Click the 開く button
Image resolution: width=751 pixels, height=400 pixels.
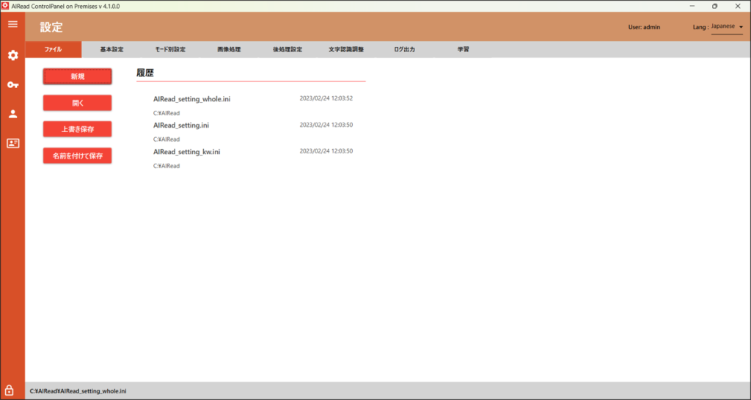click(78, 103)
